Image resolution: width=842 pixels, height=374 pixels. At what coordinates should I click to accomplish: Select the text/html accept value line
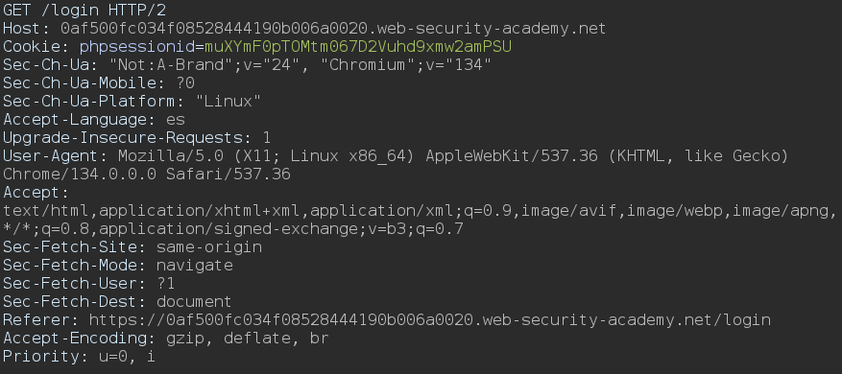click(x=420, y=211)
